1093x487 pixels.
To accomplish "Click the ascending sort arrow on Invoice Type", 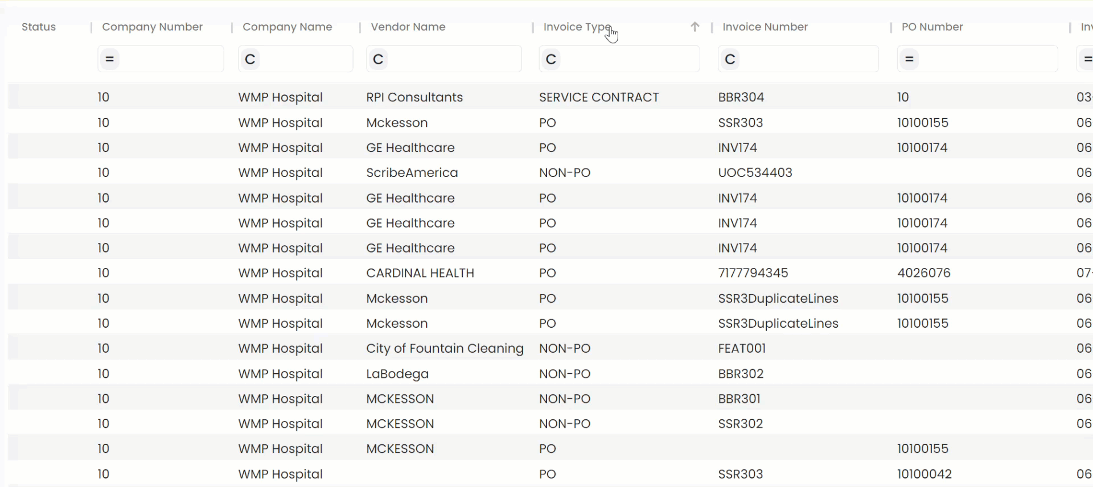I will pos(695,27).
